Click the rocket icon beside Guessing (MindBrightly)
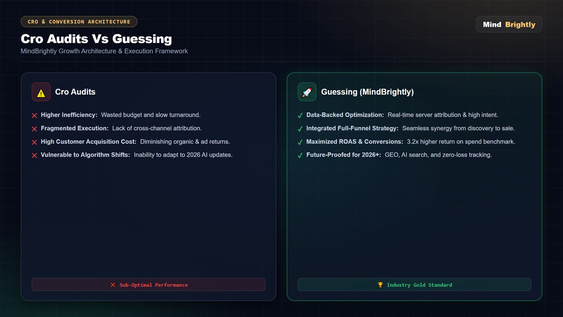Viewport: 563px width, 317px height. coord(307,92)
